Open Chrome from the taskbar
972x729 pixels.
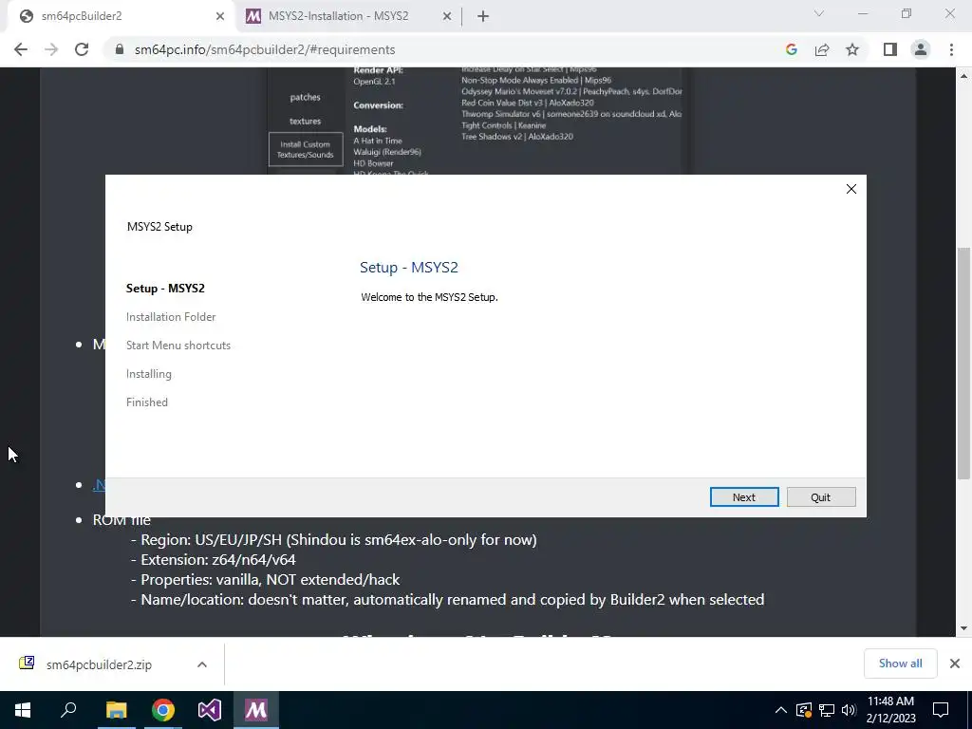(x=163, y=710)
